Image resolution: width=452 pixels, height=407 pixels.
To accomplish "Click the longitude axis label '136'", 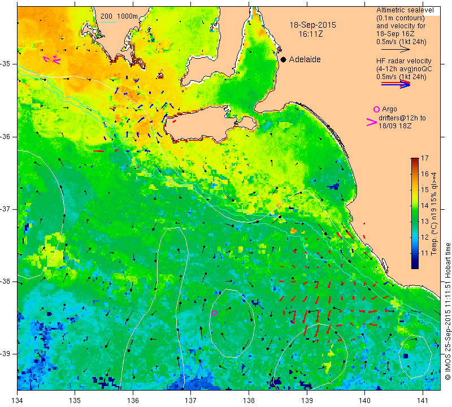I will pos(133,400).
